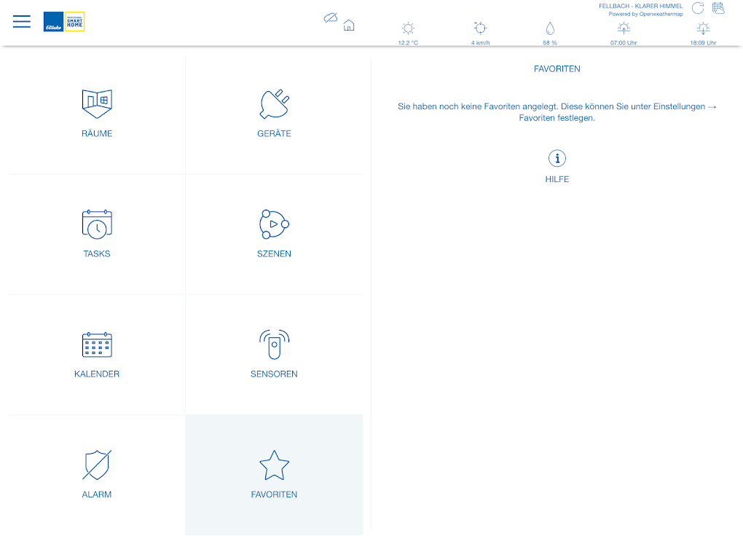Screen dimensions: 743x544
Task: Click the HILFE label link
Action: click(557, 179)
